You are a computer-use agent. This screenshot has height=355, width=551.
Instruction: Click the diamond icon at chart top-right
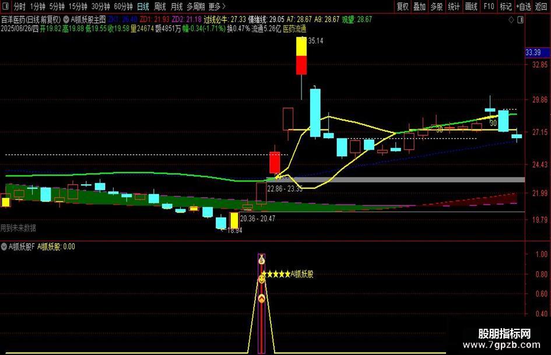(511, 20)
